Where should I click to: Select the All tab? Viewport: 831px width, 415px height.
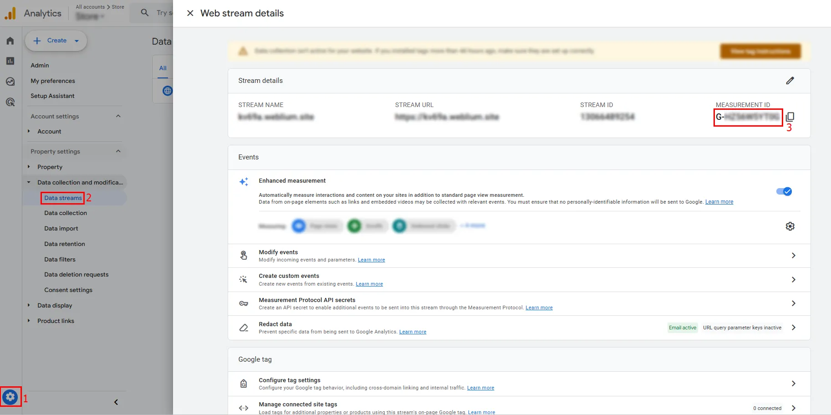163,68
